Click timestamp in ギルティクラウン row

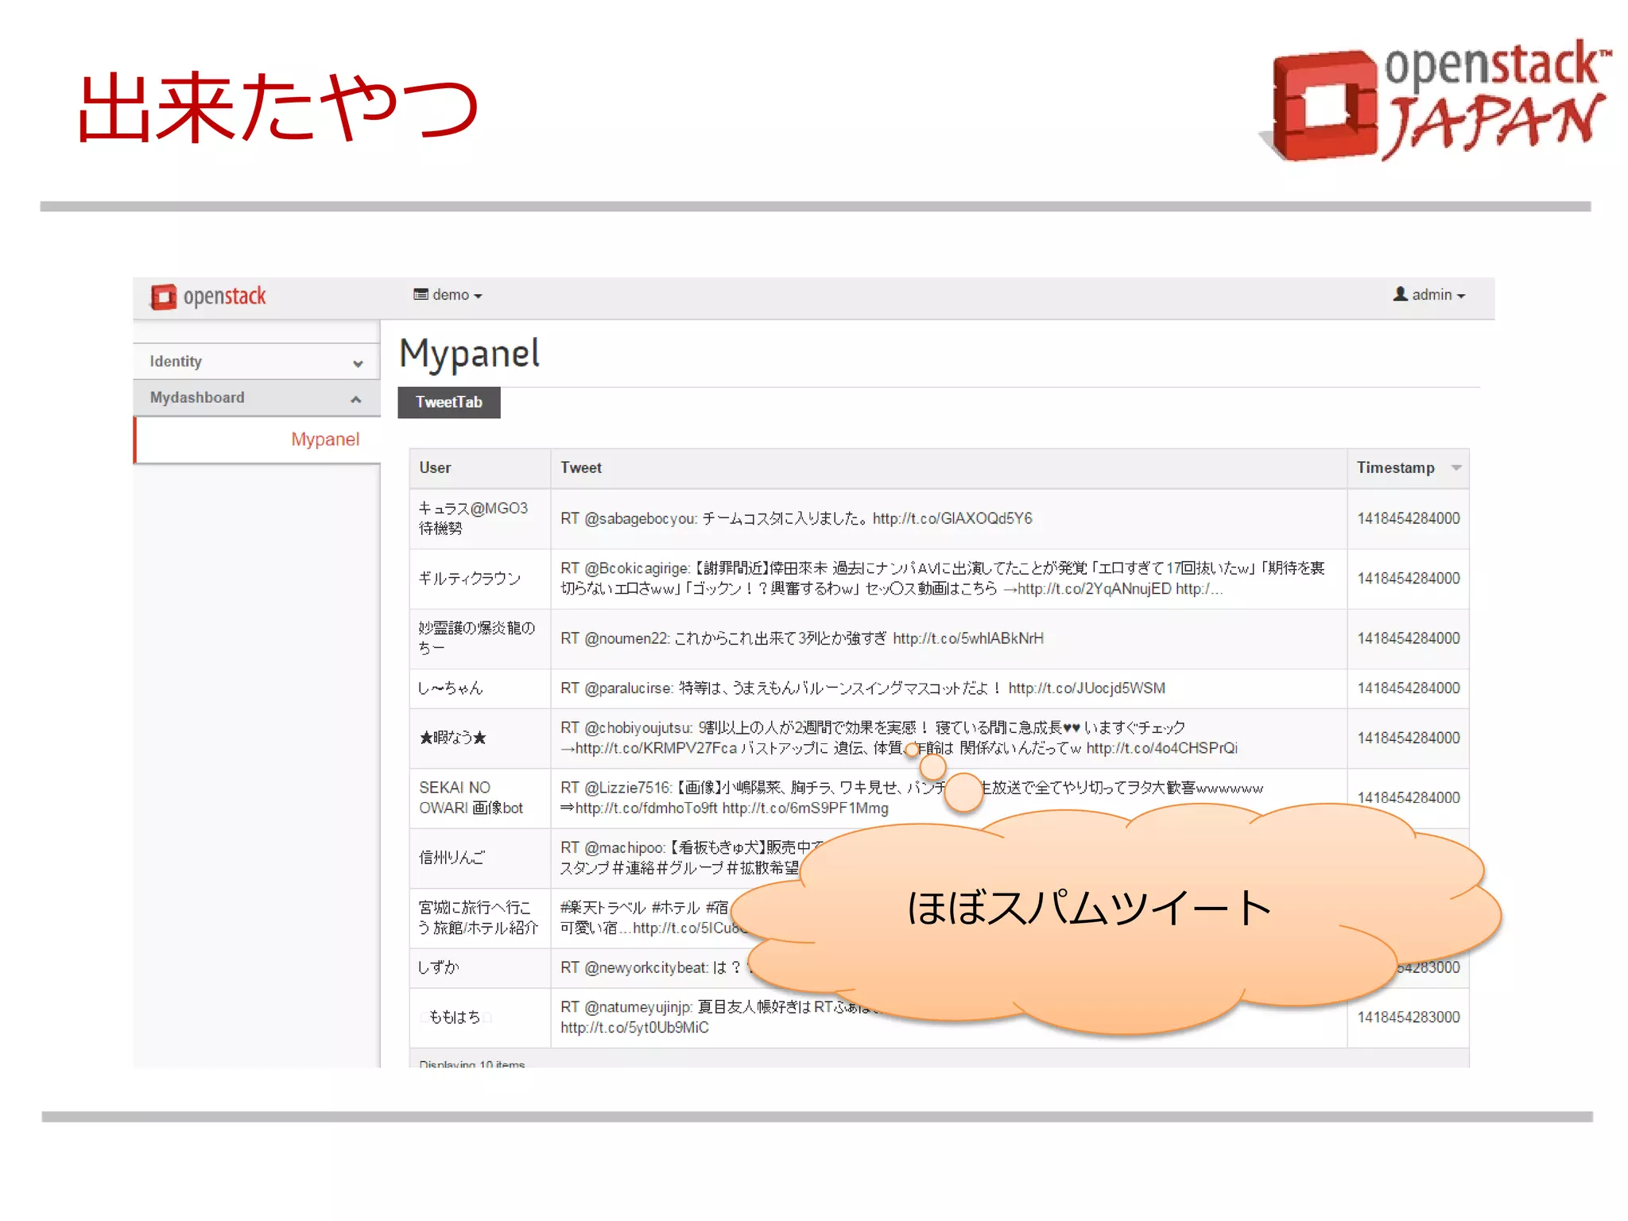[x=1409, y=579]
